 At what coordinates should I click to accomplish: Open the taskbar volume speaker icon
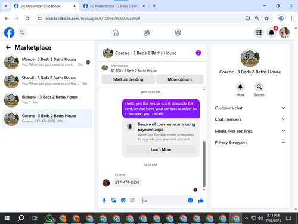point(260,218)
